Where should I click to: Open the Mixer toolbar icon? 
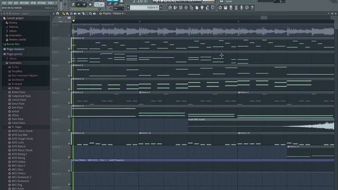(186, 8)
